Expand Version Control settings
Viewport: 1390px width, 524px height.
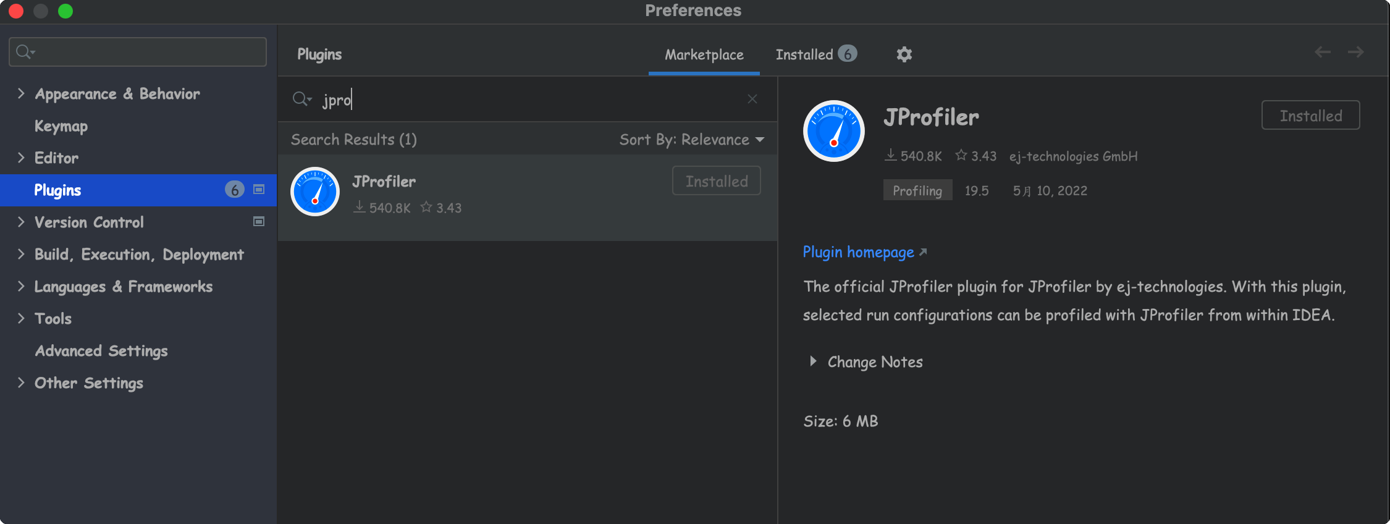pos(21,222)
